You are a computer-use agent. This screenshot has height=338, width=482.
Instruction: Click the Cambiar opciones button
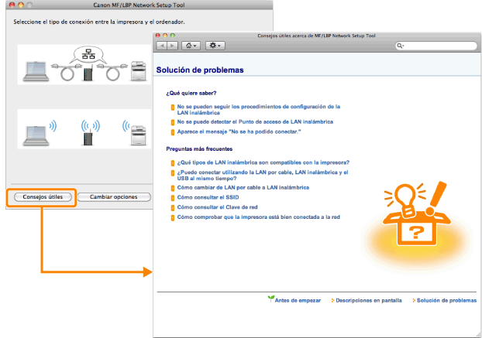click(x=114, y=197)
